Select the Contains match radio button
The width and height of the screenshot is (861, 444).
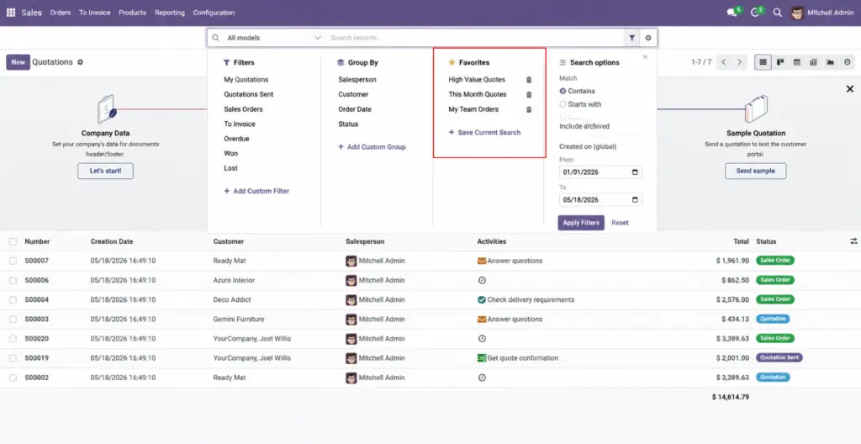point(563,91)
